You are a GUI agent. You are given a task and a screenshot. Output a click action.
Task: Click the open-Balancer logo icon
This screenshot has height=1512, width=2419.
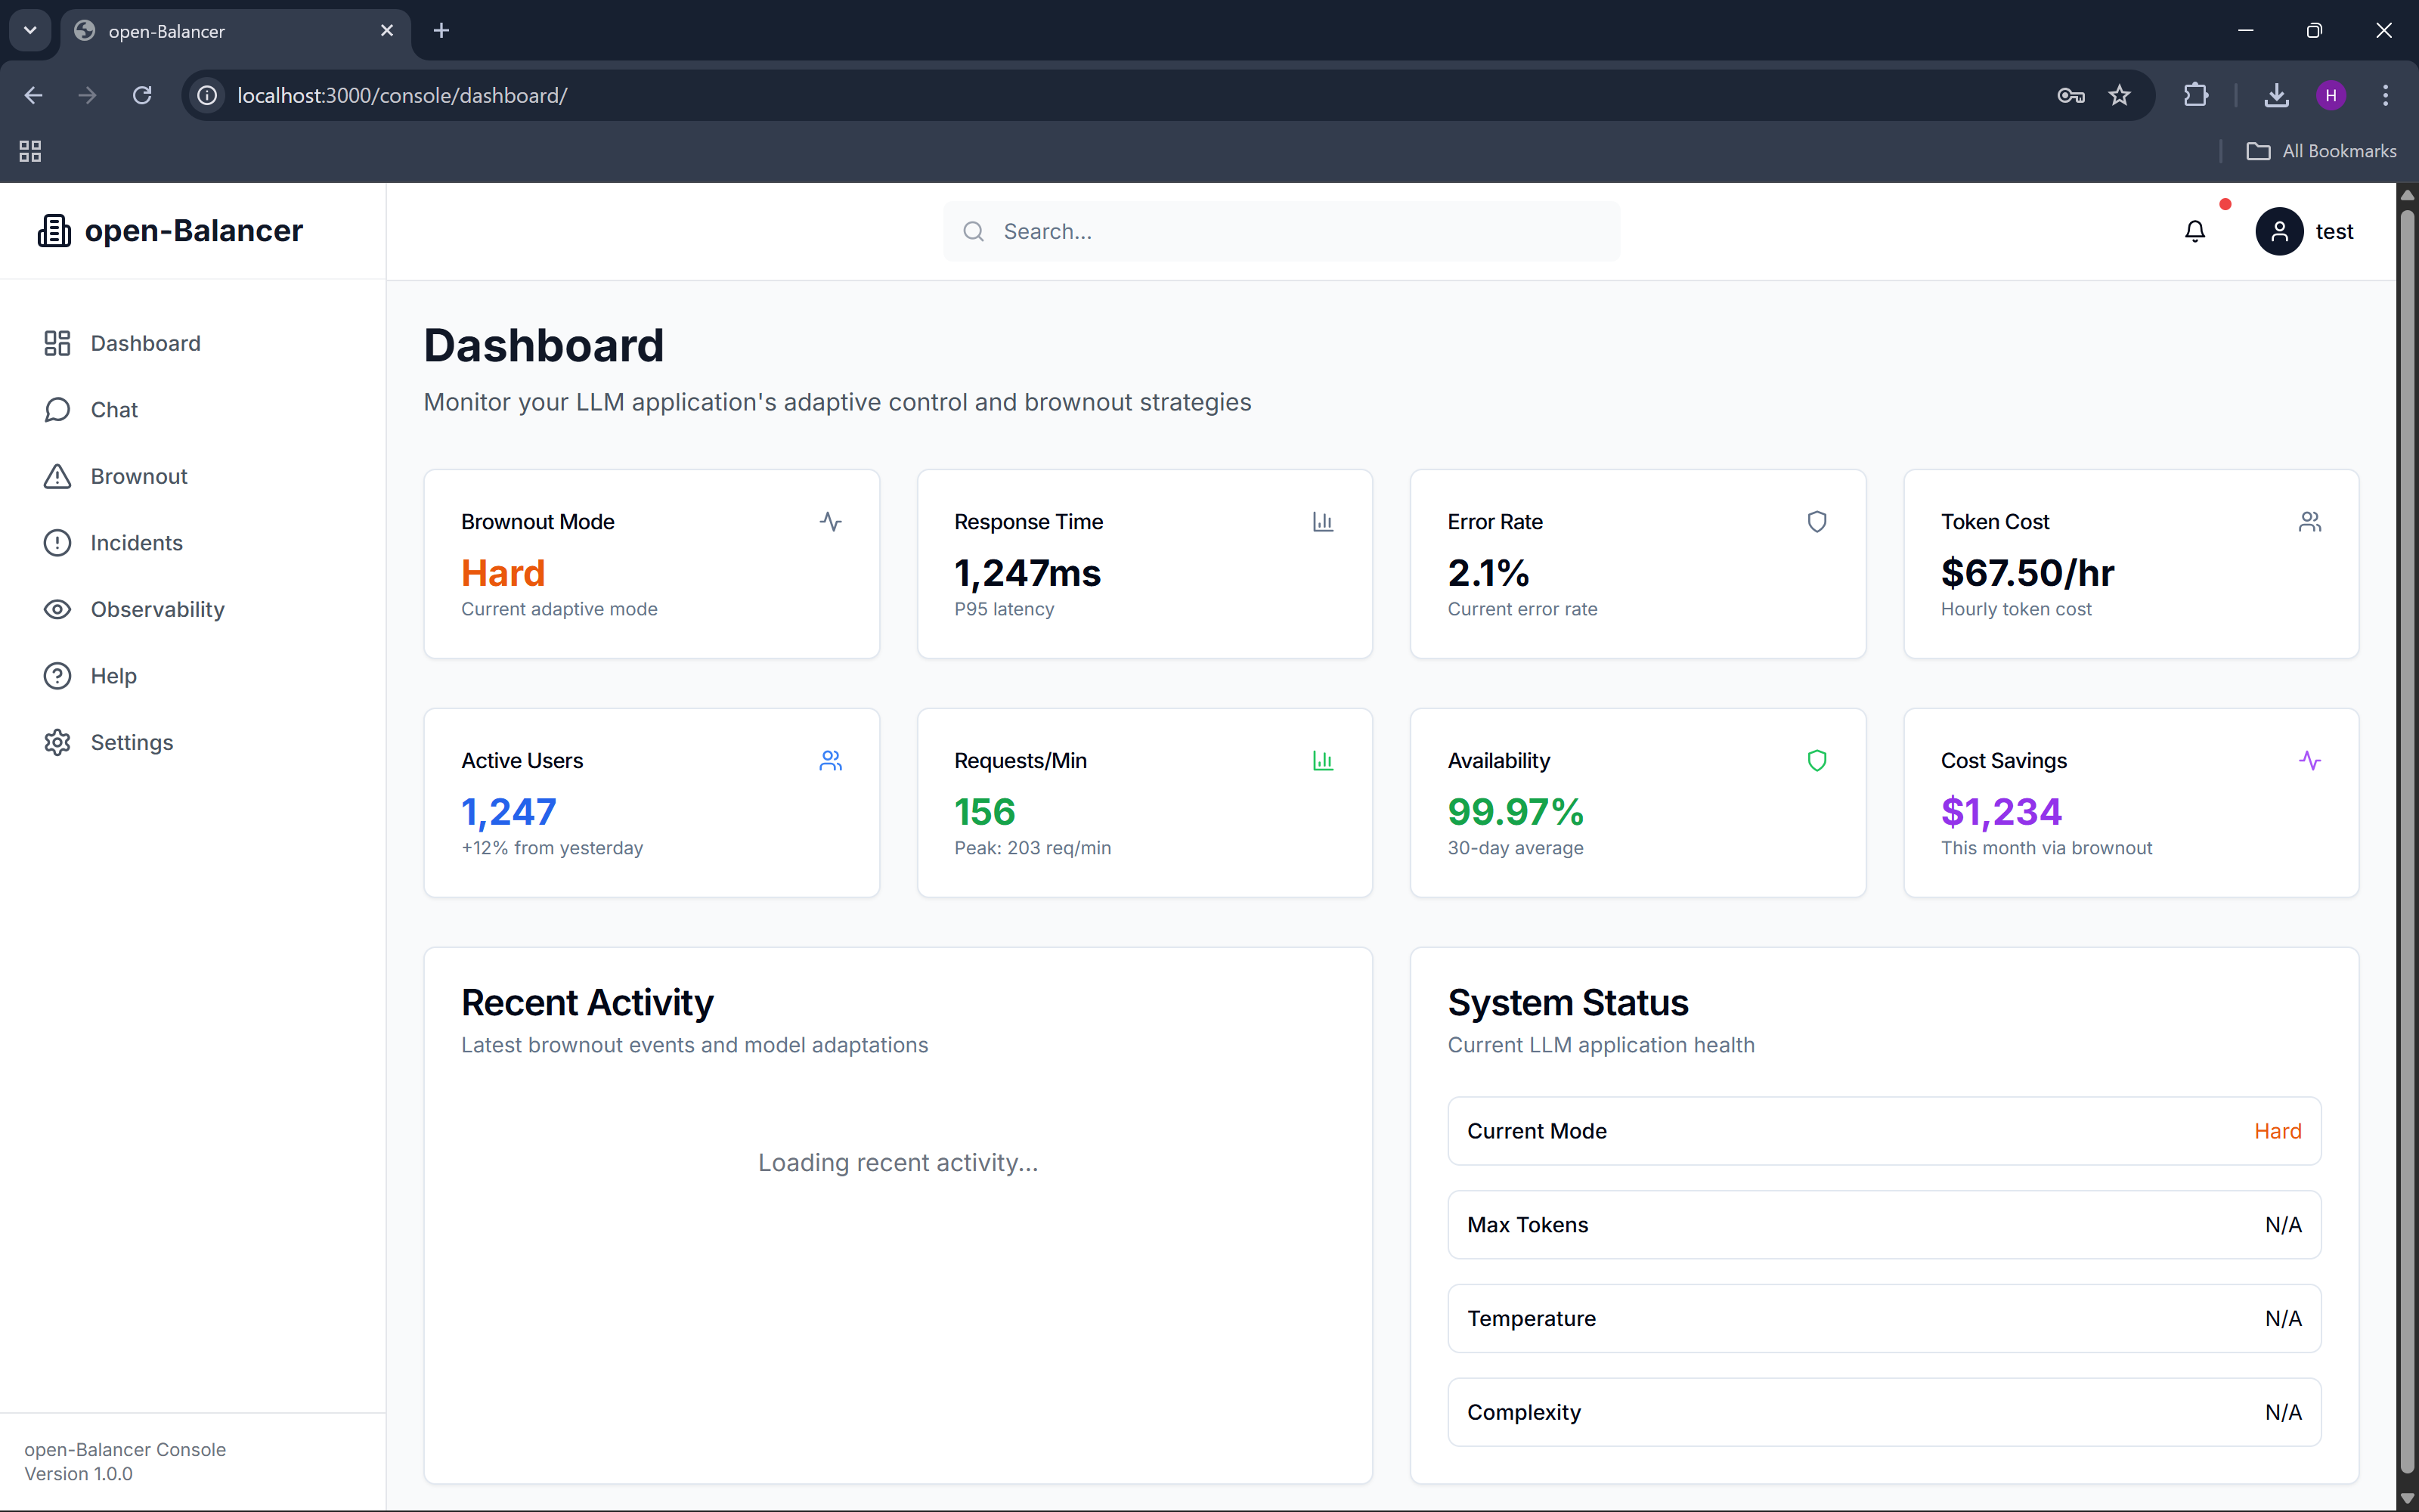click(54, 231)
